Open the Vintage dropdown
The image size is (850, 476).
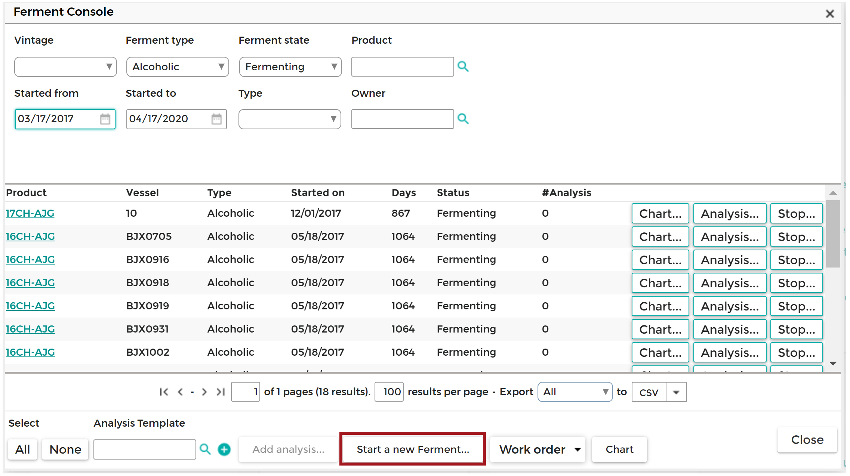pyautogui.click(x=65, y=67)
